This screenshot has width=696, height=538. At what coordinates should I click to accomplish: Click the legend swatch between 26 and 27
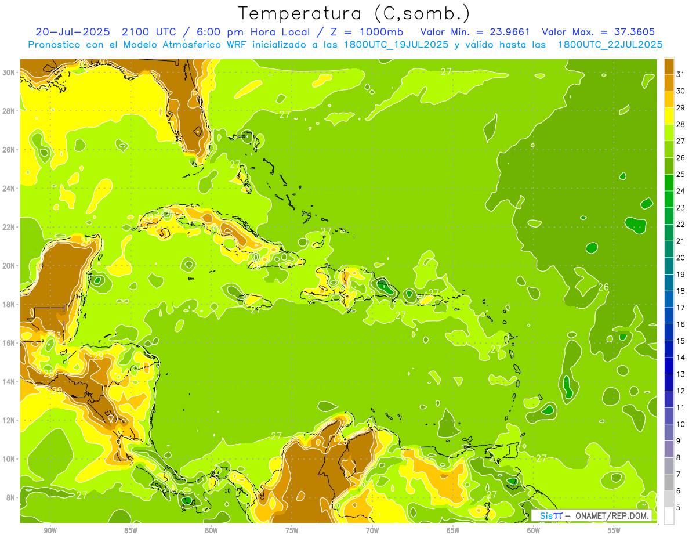[669, 149]
